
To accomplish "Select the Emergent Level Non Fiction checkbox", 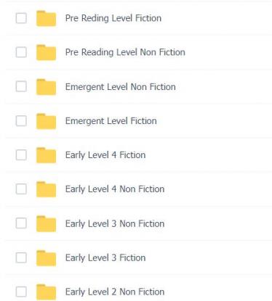I will (x=21, y=86).
